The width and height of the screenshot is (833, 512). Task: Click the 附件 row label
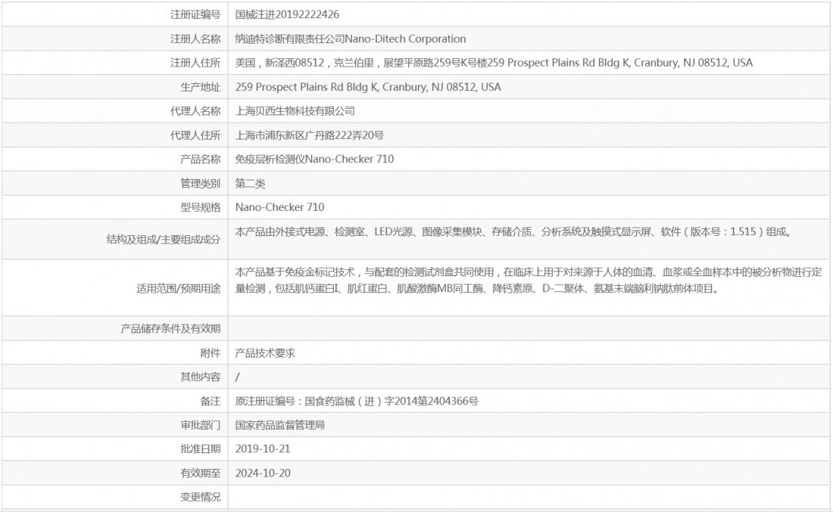(x=210, y=353)
